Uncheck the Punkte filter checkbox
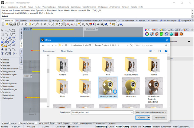194x128 pixels. [x=2, y=59]
